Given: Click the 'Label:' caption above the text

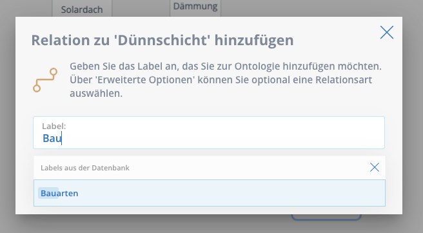Looking at the screenshot, I should coord(54,126).
